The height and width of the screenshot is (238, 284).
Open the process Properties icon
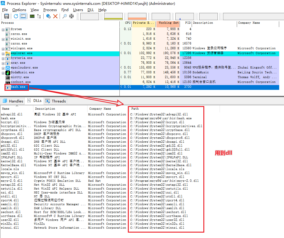click(x=48, y=16)
